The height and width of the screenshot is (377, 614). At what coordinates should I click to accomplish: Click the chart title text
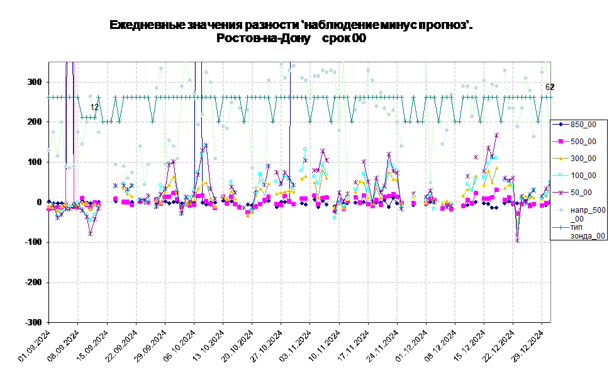pos(291,25)
